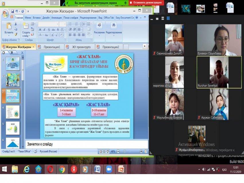Click the Русский (Россия) language indicator

click(x=49, y=151)
